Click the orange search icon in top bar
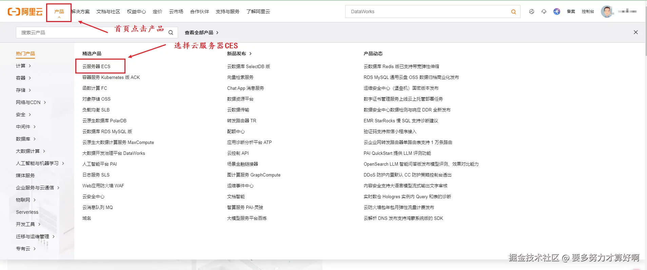This screenshot has width=647, height=270. [513, 12]
